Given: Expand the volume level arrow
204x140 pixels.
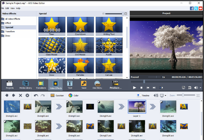Looking at the screenshot, I should point(200,88).
